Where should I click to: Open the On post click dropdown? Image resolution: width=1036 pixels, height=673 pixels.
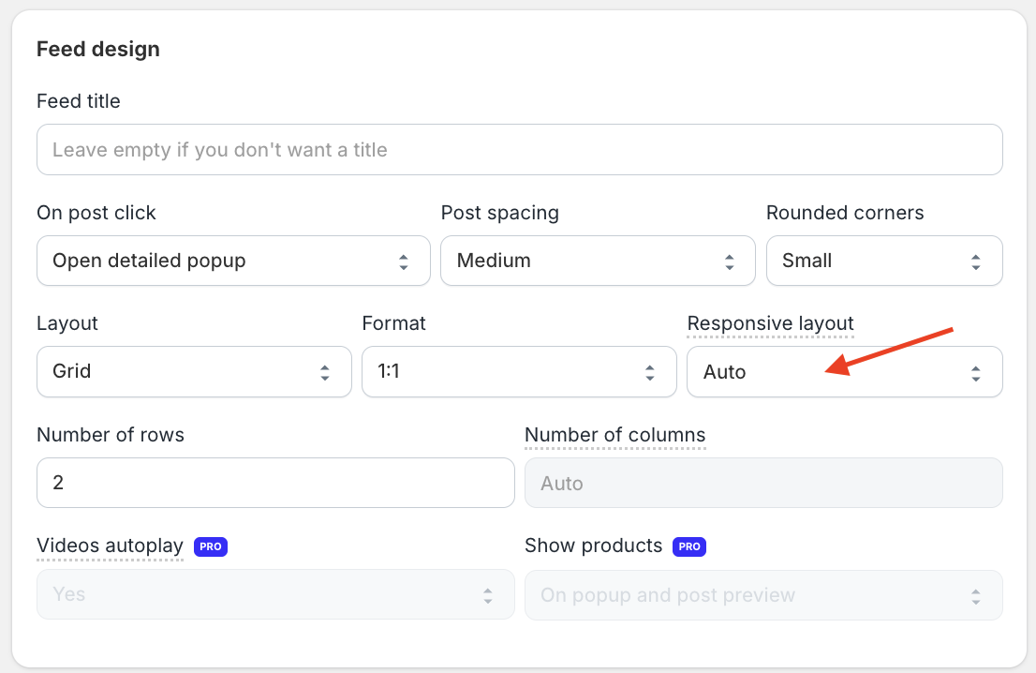pos(233,261)
